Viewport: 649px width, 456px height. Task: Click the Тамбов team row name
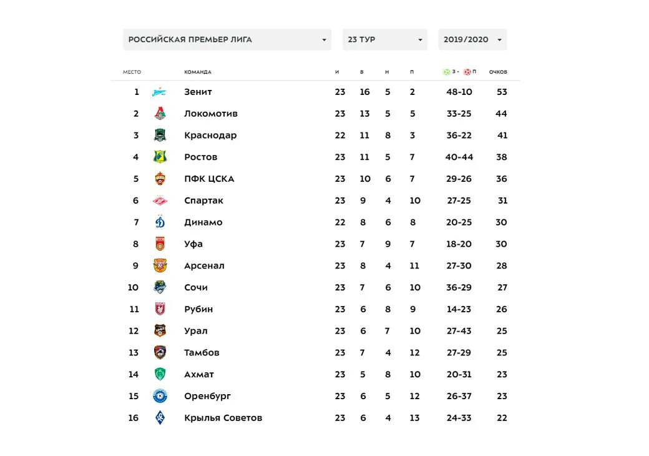click(x=202, y=352)
